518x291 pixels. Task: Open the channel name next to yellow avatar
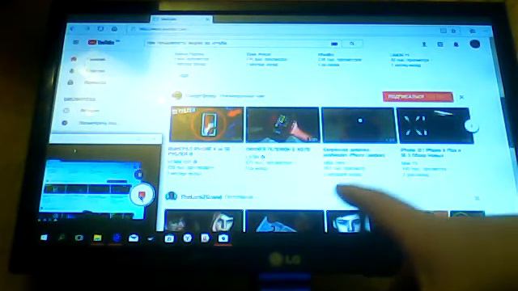point(201,96)
